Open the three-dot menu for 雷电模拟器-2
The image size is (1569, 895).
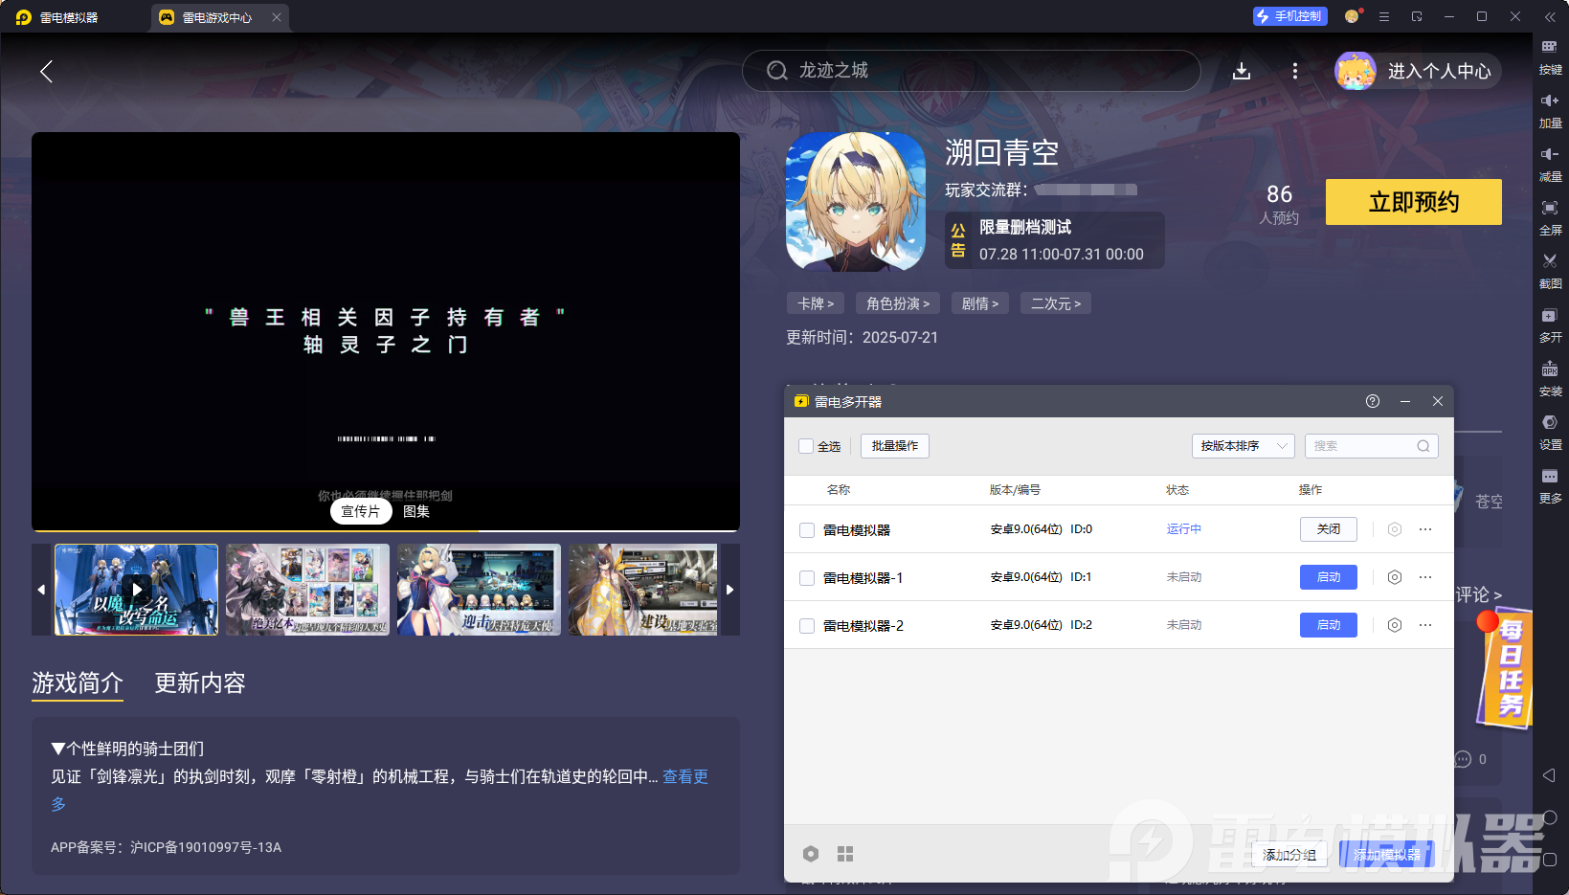click(1425, 625)
